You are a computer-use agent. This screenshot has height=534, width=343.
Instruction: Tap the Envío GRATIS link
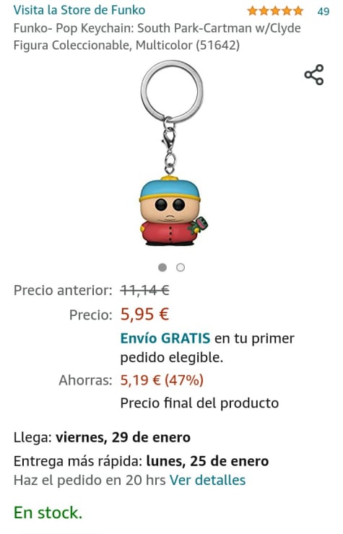165,338
